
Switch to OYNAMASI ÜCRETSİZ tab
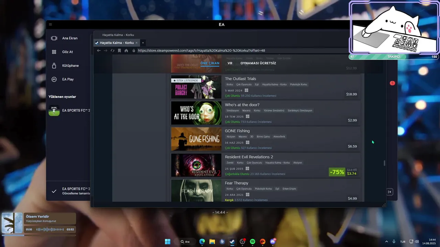(x=258, y=63)
